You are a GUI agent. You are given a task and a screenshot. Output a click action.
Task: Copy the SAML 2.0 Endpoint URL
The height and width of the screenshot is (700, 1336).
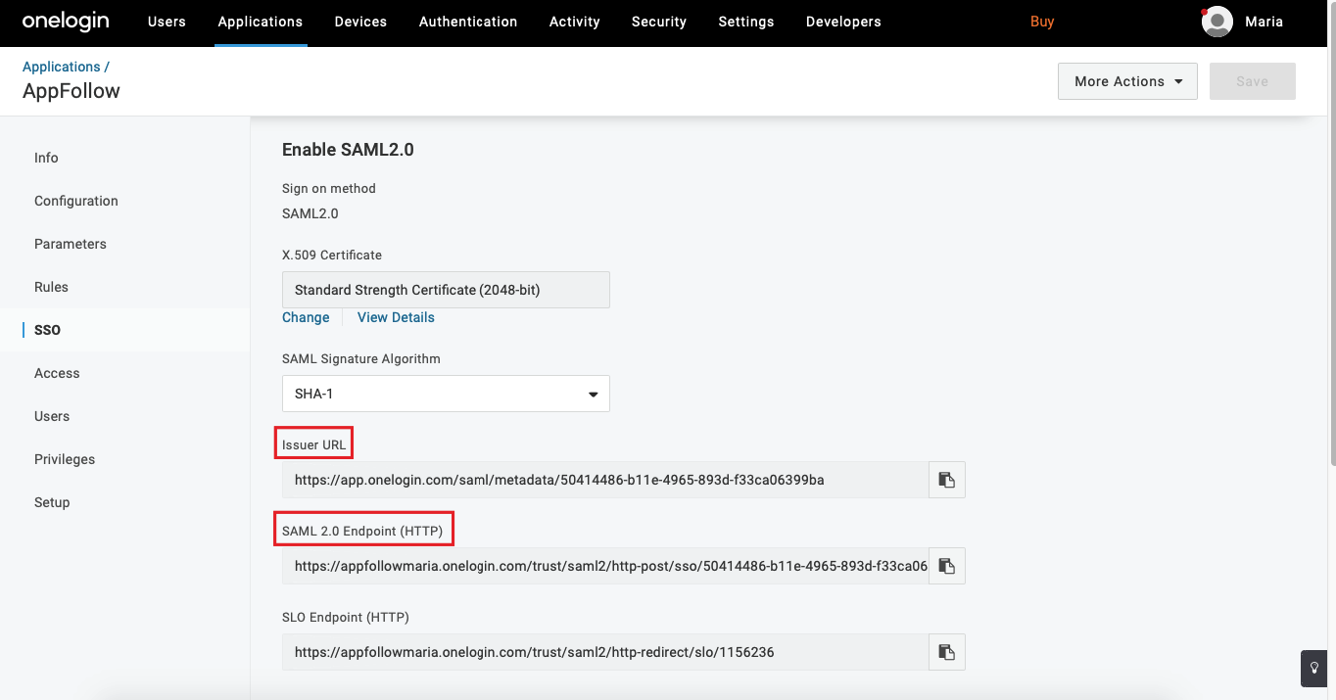(x=946, y=566)
